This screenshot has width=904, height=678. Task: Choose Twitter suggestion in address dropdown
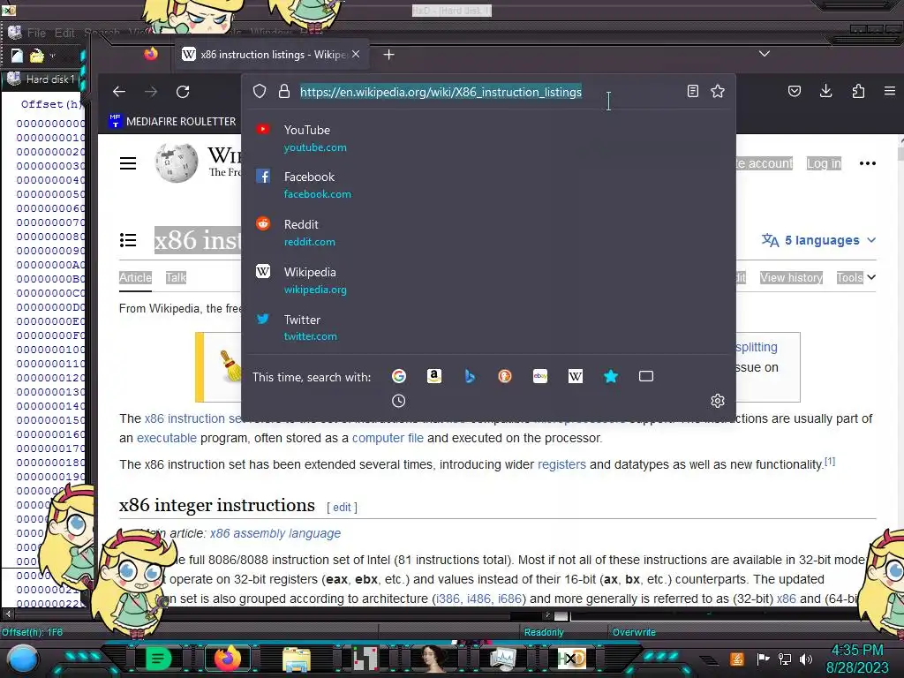(488, 328)
